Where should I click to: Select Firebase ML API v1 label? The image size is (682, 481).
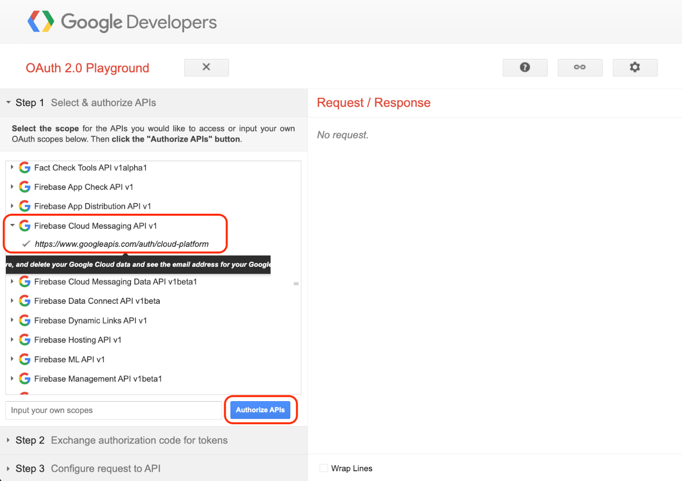coord(70,359)
